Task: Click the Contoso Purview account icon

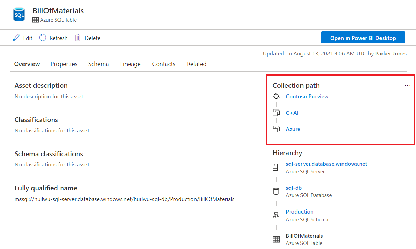Action: click(276, 96)
